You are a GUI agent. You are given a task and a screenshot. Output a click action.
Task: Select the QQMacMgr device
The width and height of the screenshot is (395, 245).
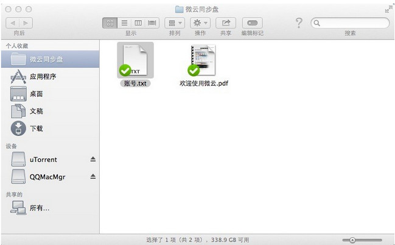pyautogui.click(x=50, y=176)
